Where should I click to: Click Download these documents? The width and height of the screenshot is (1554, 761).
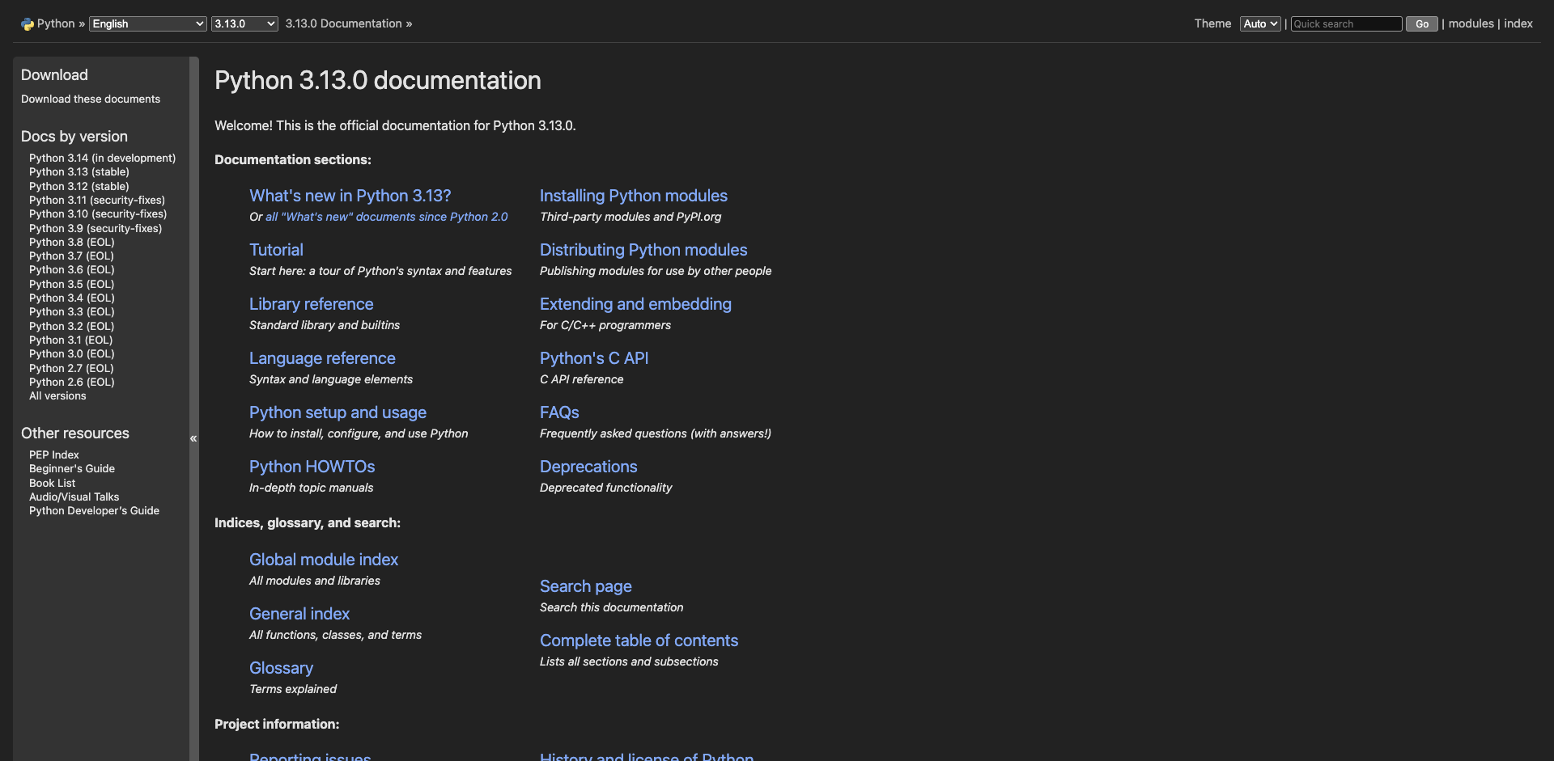(90, 99)
